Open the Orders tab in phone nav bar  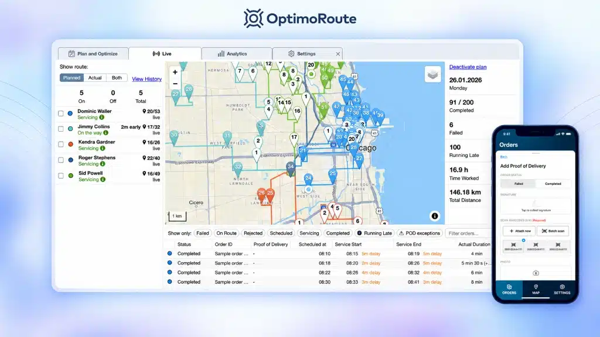[x=509, y=289]
